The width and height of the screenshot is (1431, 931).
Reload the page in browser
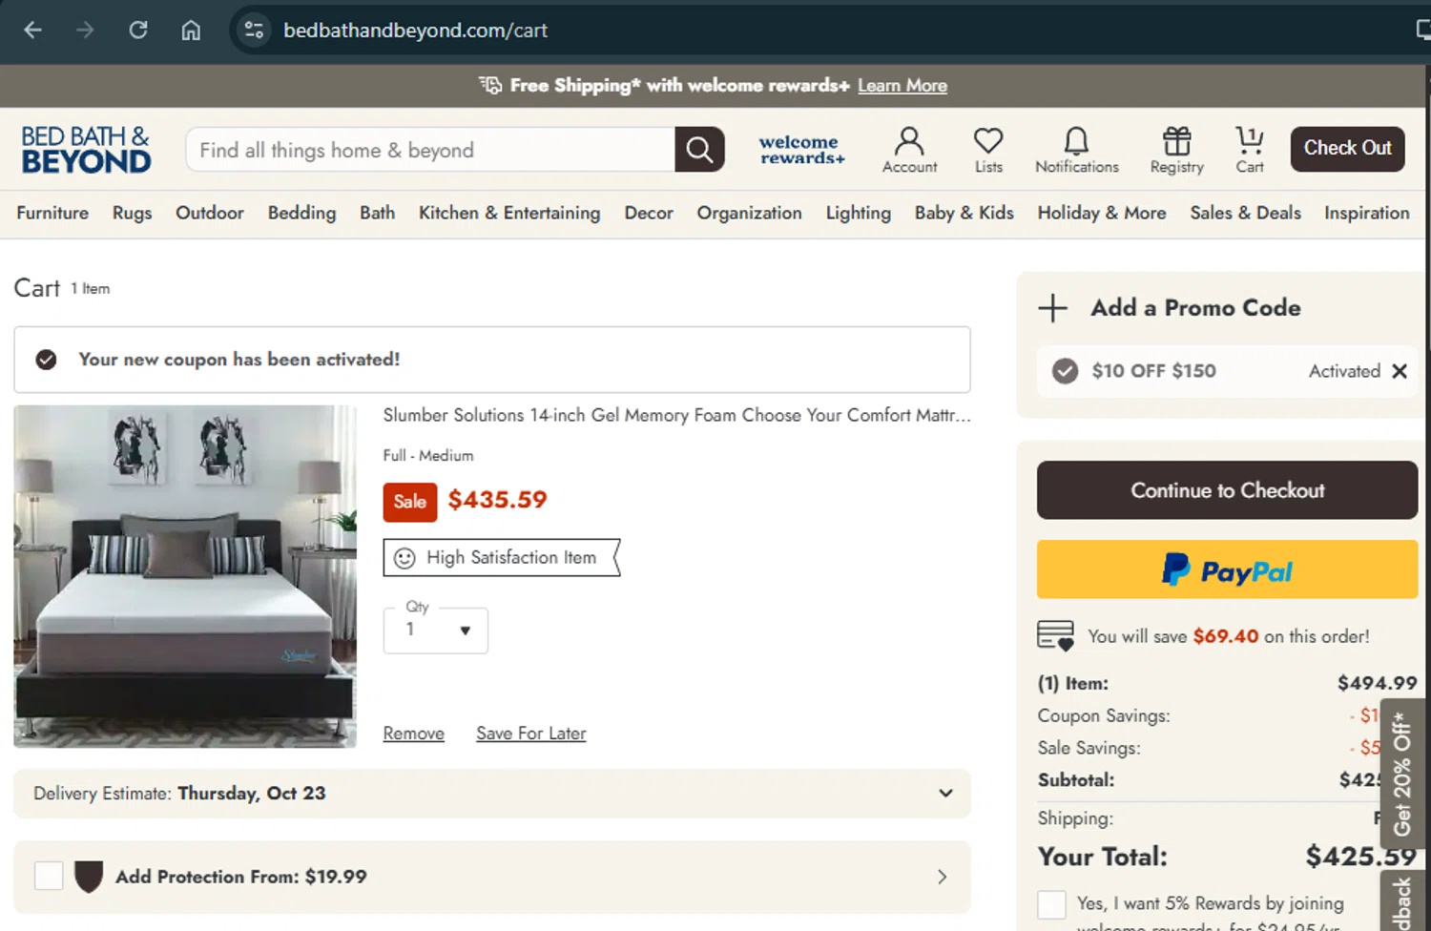click(x=138, y=31)
